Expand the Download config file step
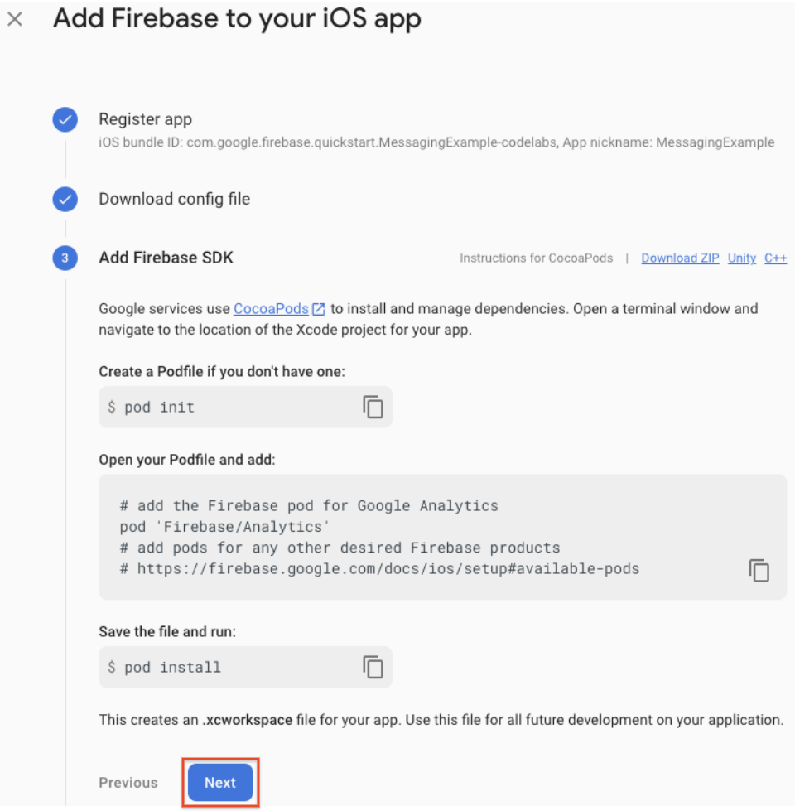 coord(174,199)
